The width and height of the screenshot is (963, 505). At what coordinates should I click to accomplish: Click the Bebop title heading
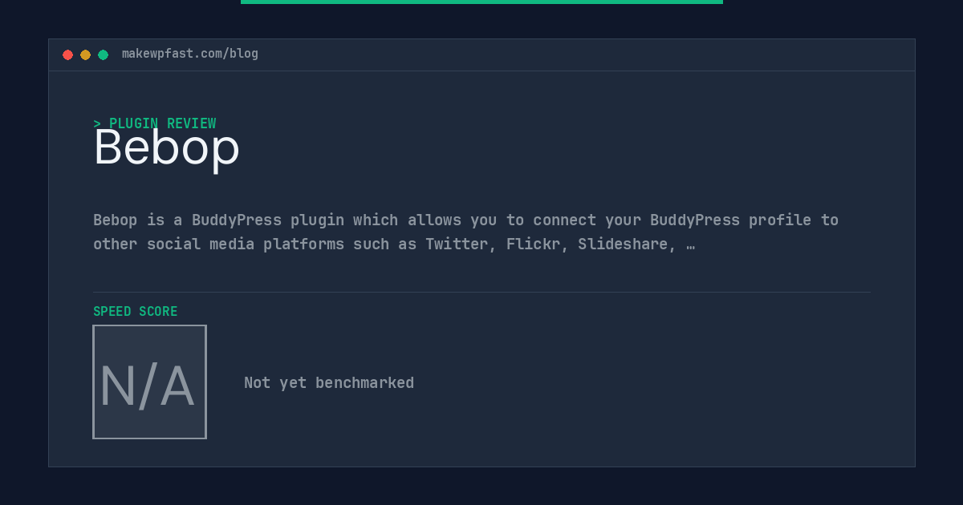coord(167,147)
